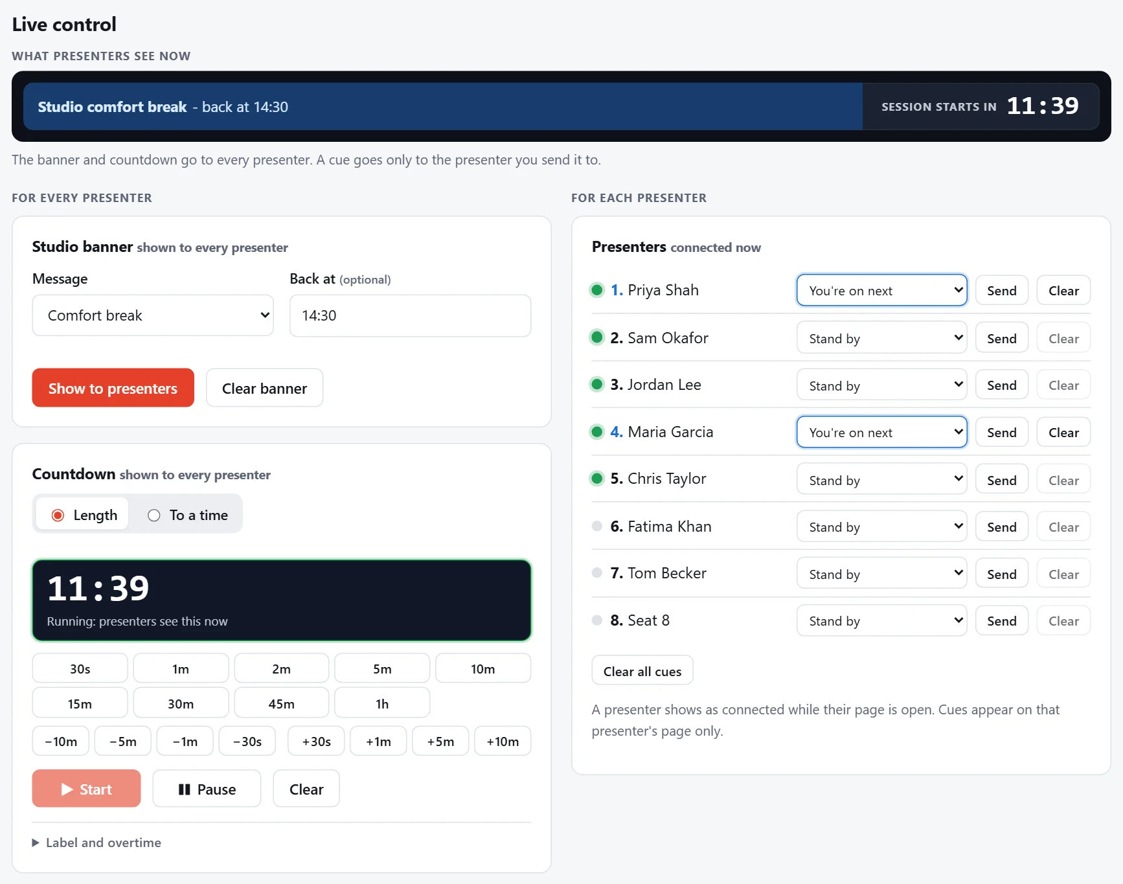
Task: Click Tom Becker's grey disconnected status dot
Action: click(x=597, y=572)
